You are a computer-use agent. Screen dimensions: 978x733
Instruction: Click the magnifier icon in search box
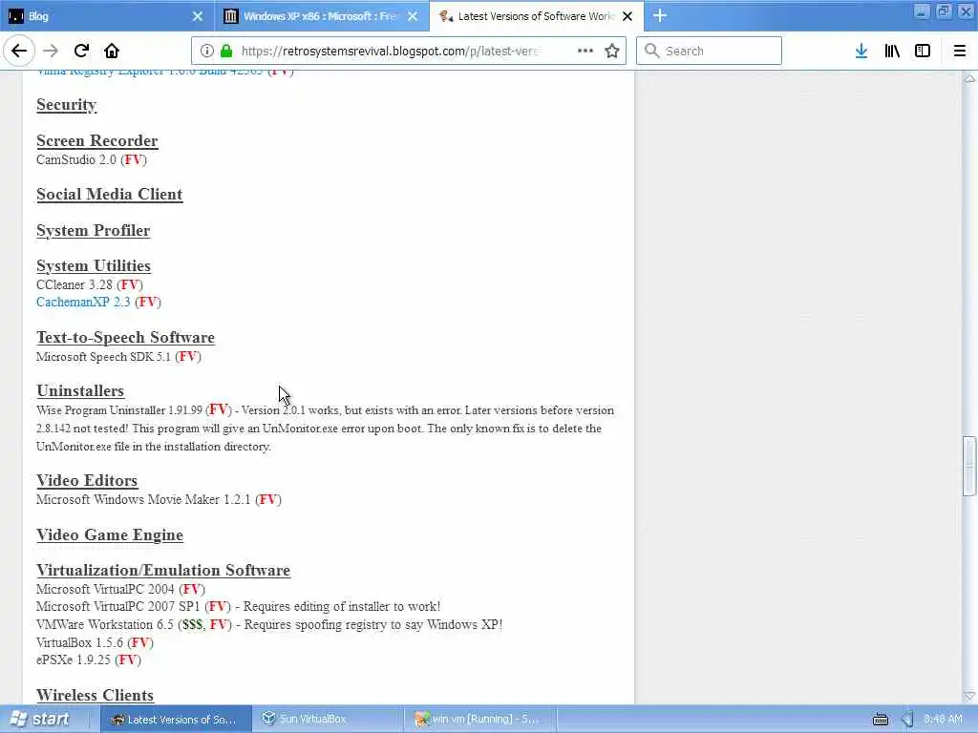click(651, 51)
